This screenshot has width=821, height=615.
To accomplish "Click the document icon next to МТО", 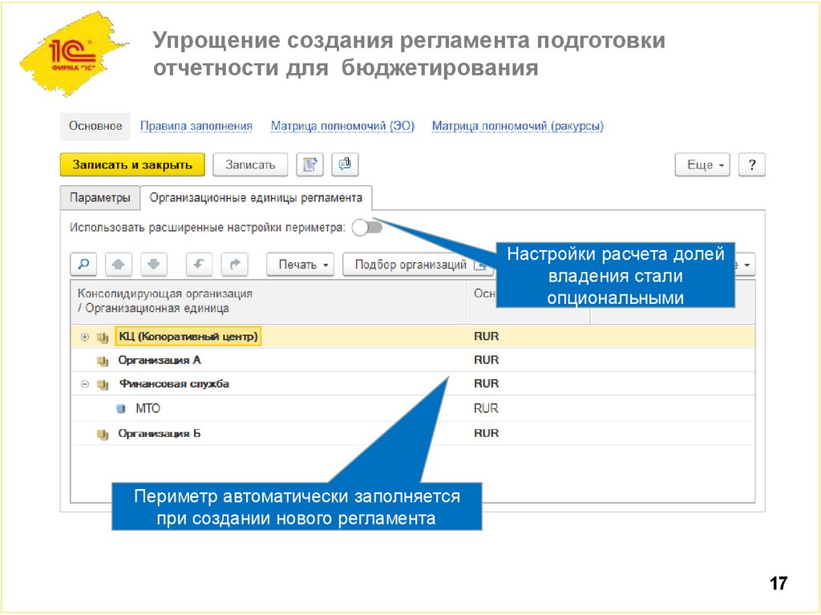I will [x=122, y=407].
